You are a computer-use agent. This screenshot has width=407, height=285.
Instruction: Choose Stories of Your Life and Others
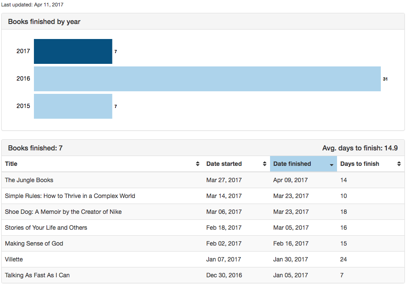click(46, 228)
